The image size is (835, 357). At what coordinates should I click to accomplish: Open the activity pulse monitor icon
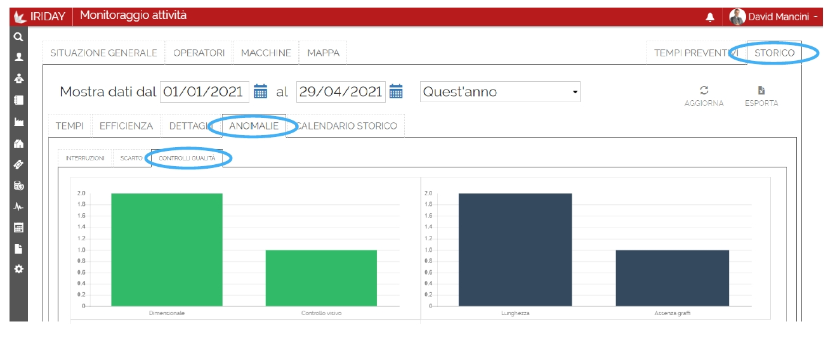coord(18,206)
